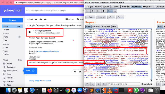165x94 pixels.
Task: Switch request view to Hex
Action: tap(114, 27)
